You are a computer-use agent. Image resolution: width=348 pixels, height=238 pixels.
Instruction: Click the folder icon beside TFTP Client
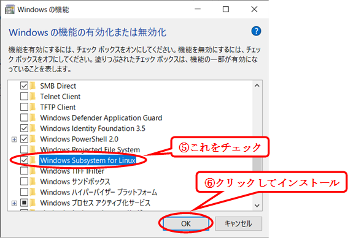coord(33,107)
